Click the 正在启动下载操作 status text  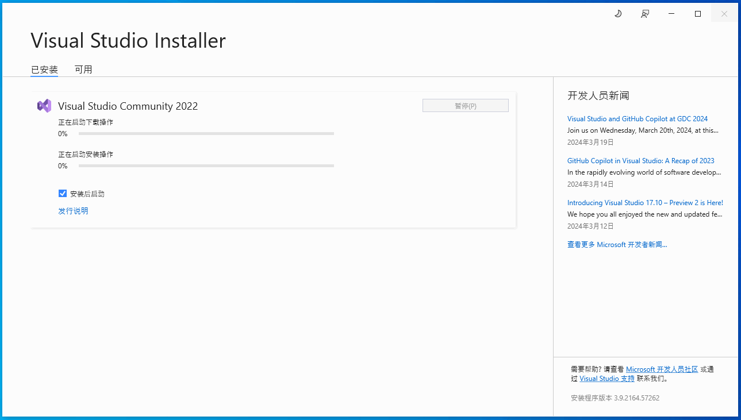(x=86, y=122)
